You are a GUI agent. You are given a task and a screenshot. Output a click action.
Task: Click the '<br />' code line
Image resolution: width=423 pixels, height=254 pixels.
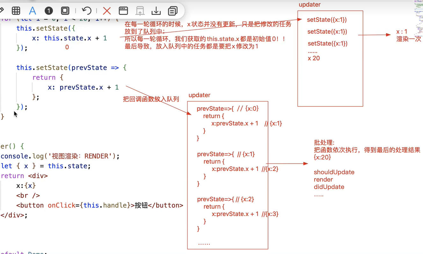click(x=28, y=195)
